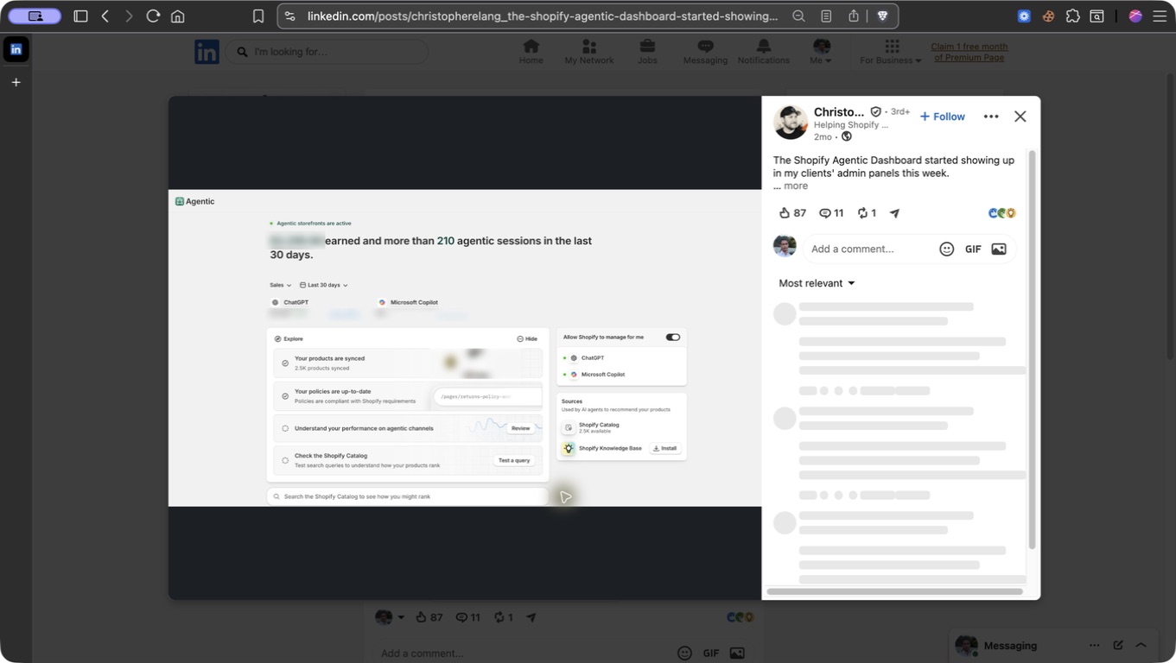
Task: Click the LinkedIn logo in the header
Action: (207, 52)
